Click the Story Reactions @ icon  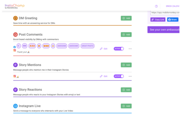(15, 90)
